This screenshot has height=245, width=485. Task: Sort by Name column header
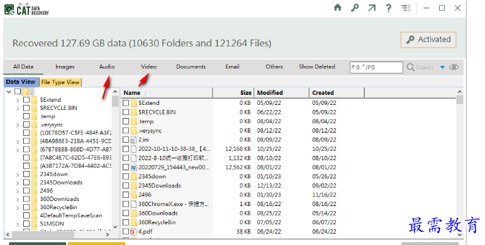click(167, 93)
